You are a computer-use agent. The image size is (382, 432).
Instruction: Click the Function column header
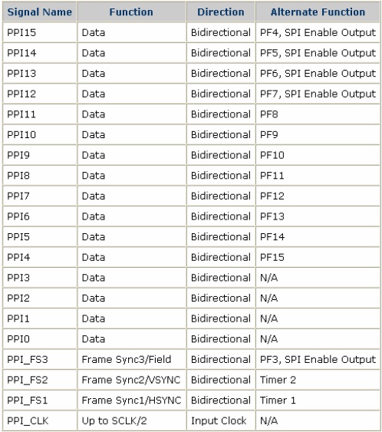point(132,12)
